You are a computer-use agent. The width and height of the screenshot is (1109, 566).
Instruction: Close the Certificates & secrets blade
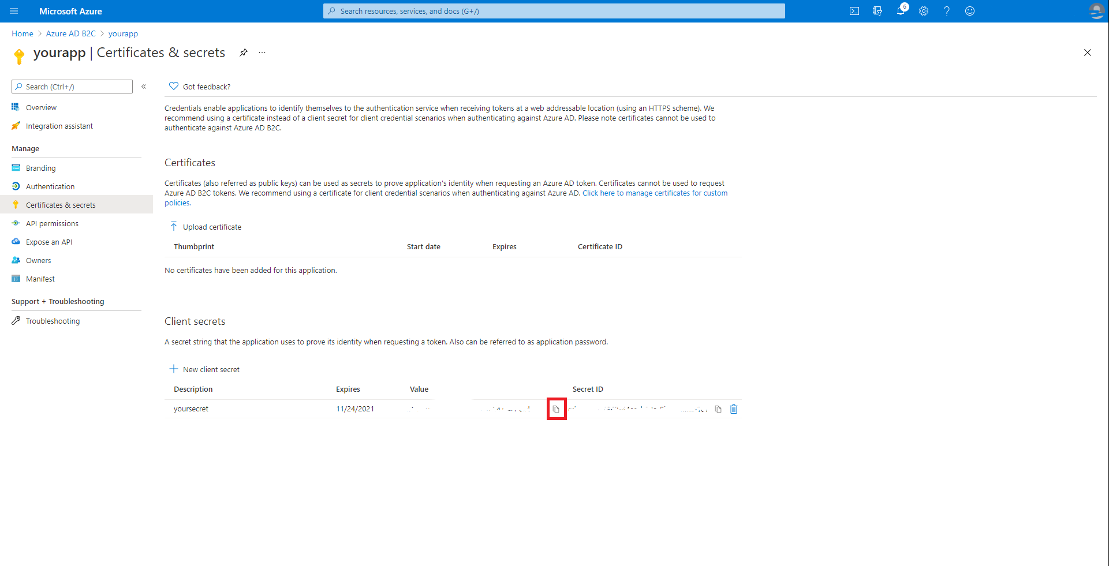point(1088,53)
